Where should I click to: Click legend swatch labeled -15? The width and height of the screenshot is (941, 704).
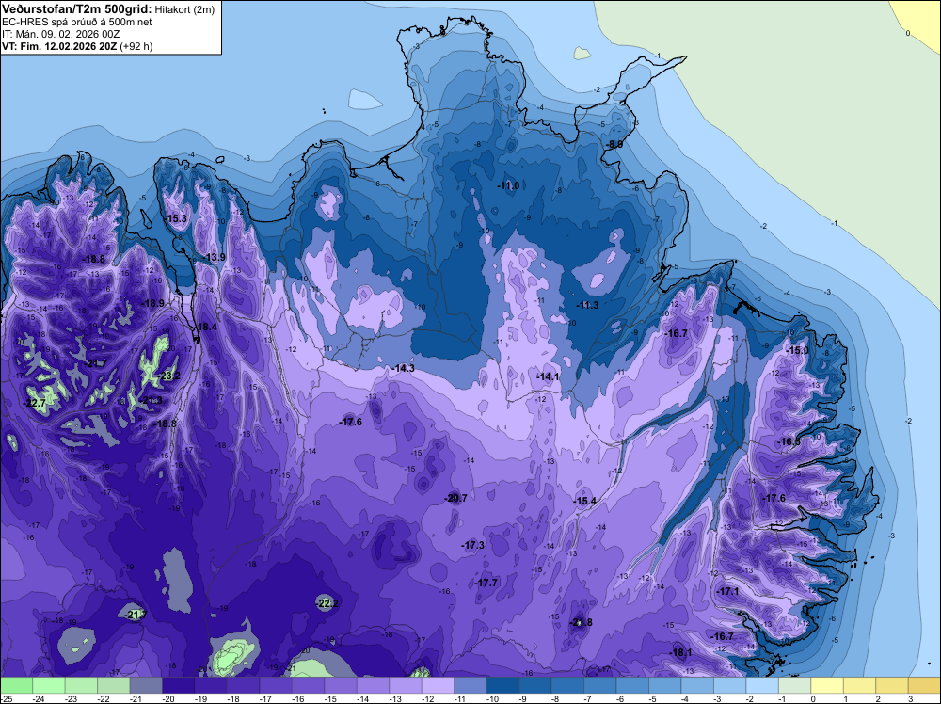[x=341, y=685]
